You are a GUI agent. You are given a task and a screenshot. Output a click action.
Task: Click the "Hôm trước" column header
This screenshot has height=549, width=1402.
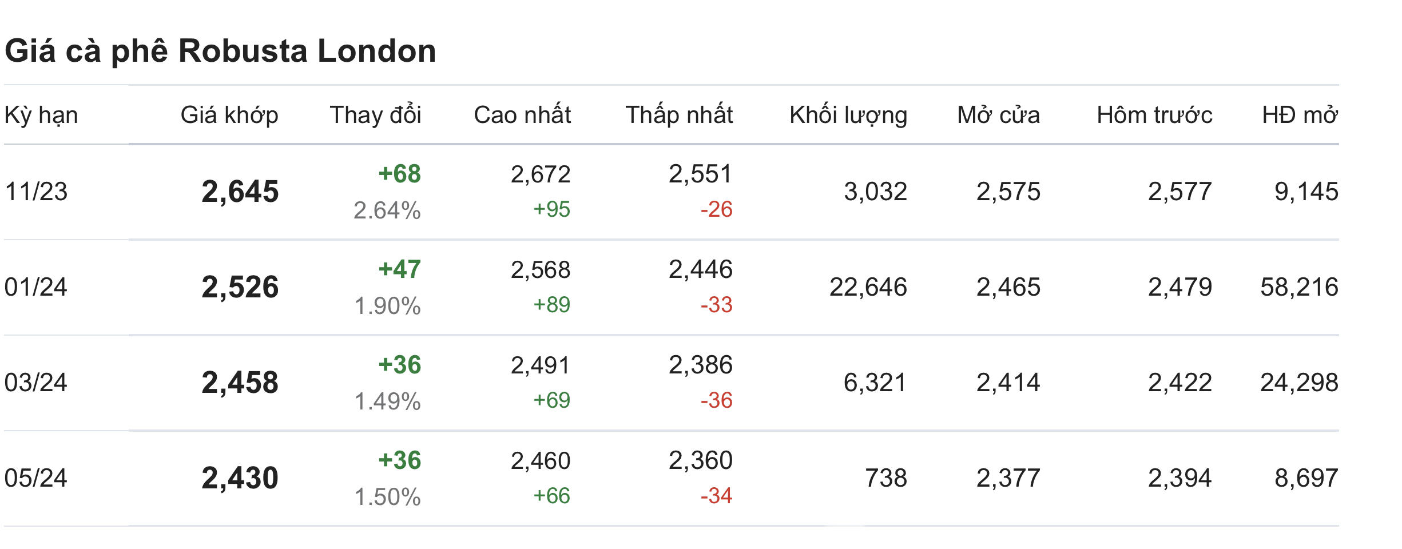coord(1154,115)
